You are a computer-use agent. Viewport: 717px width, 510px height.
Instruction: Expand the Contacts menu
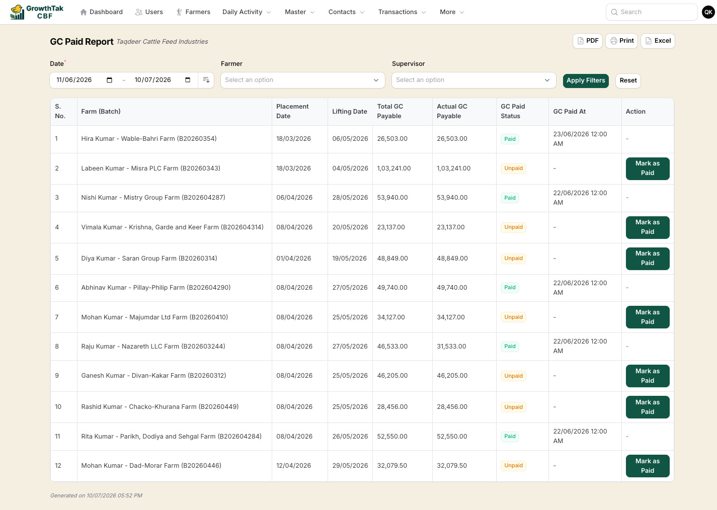[347, 12]
